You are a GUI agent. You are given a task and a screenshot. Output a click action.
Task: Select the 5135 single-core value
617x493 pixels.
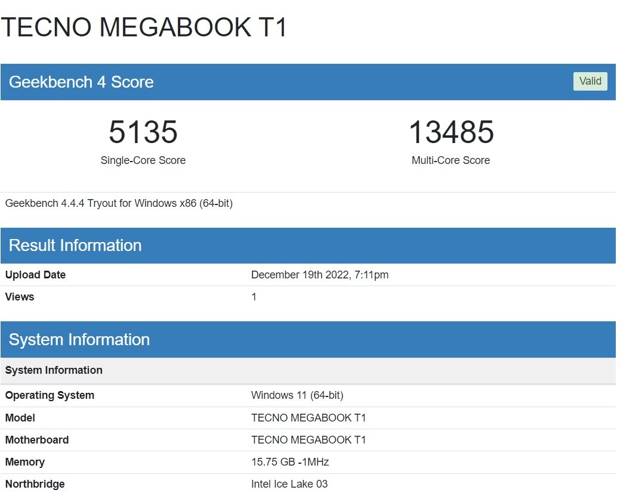click(x=143, y=132)
